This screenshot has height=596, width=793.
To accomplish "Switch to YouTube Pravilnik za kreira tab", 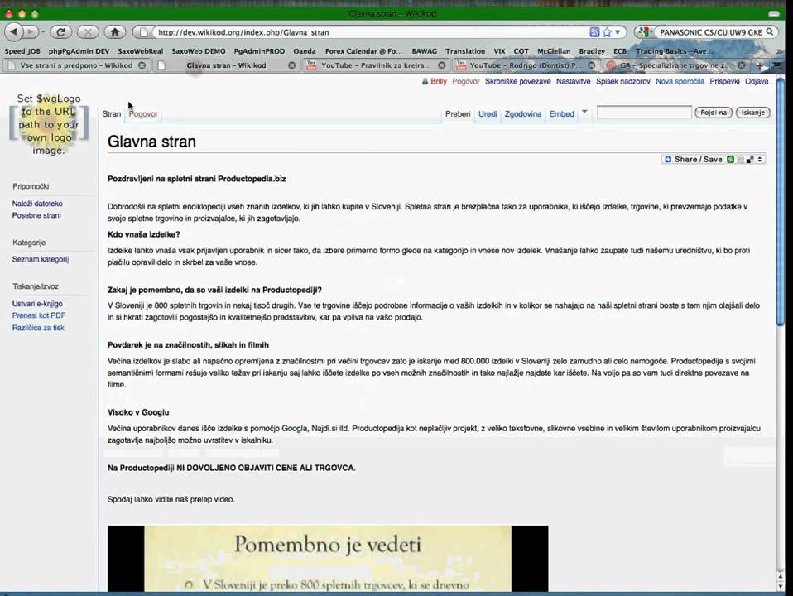I will [376, 65].
